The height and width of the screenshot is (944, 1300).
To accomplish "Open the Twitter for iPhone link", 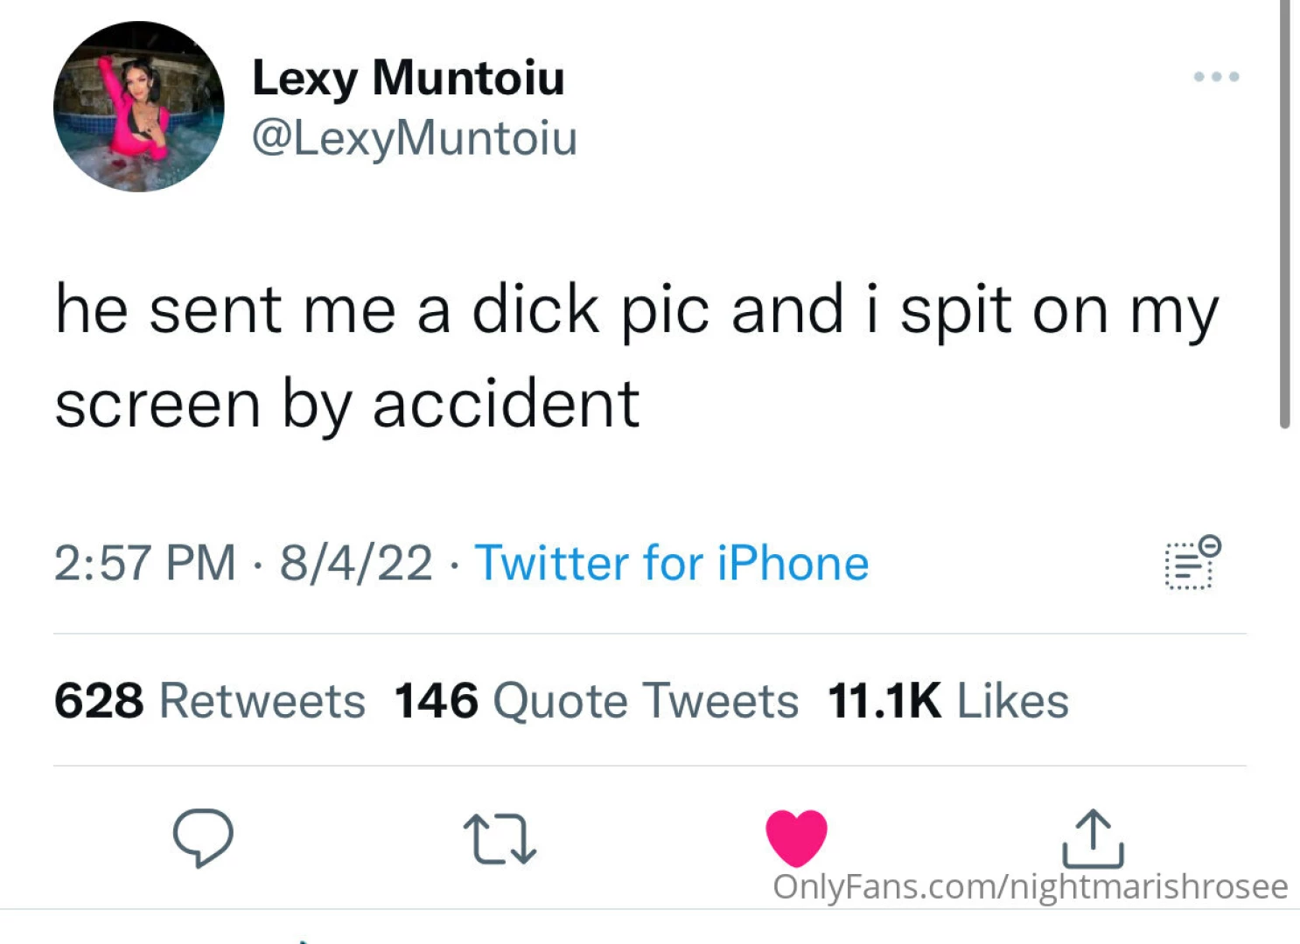I will (x=671, y=562).
